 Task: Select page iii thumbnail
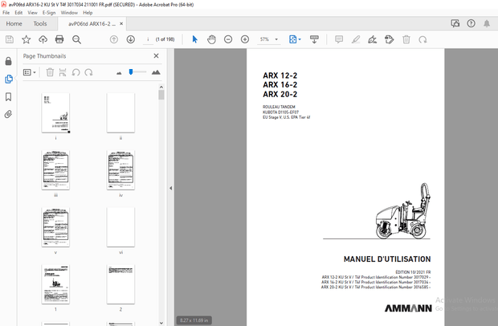click(55, 169)
